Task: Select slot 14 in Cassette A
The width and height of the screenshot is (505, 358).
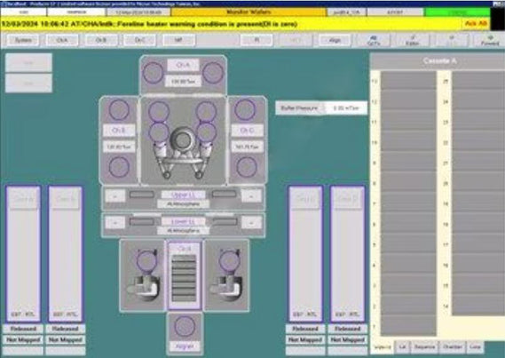Action: tap(478, 306)
